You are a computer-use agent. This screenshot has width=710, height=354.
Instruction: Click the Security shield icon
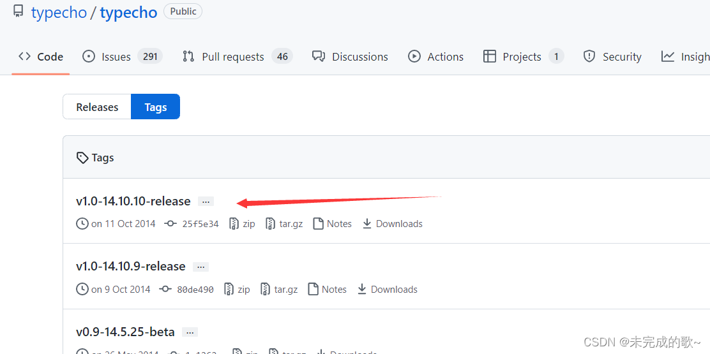coord(589,57)
